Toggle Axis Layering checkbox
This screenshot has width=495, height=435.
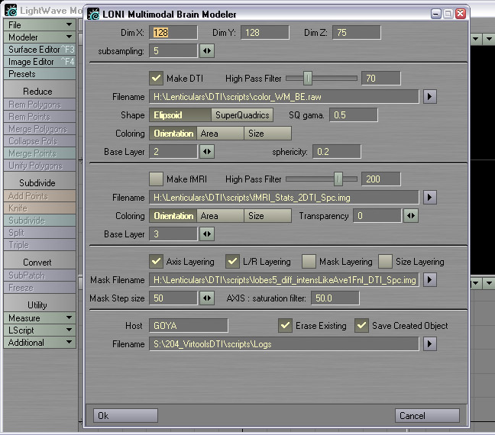pyautogui.click(x=157, y=262)
